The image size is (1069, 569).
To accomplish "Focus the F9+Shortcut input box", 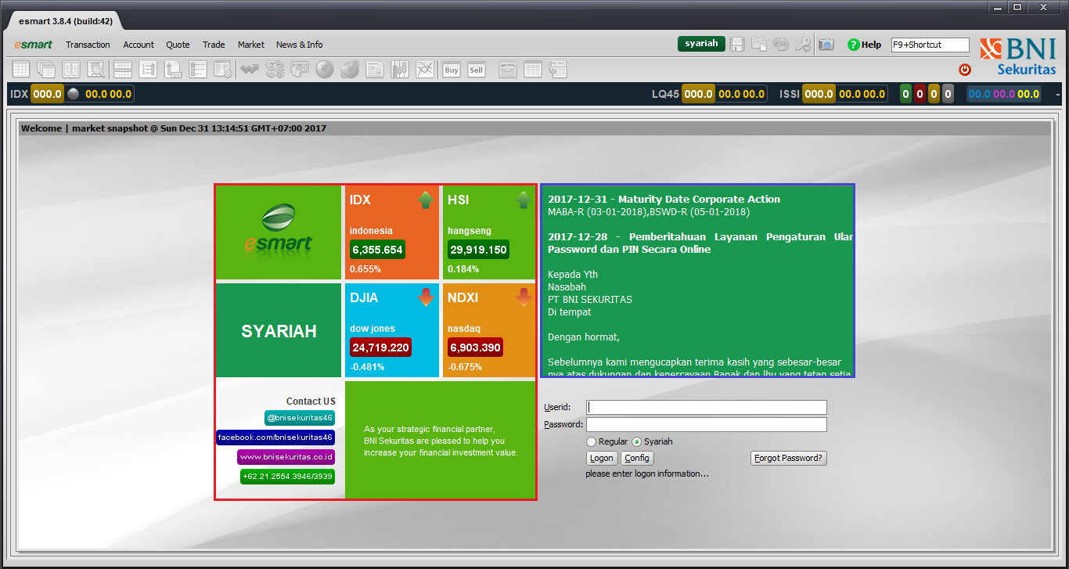I will (930, 45).
